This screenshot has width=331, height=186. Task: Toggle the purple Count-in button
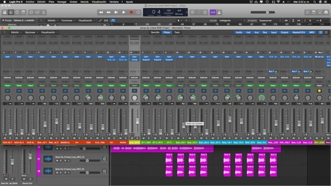[213, 12]
